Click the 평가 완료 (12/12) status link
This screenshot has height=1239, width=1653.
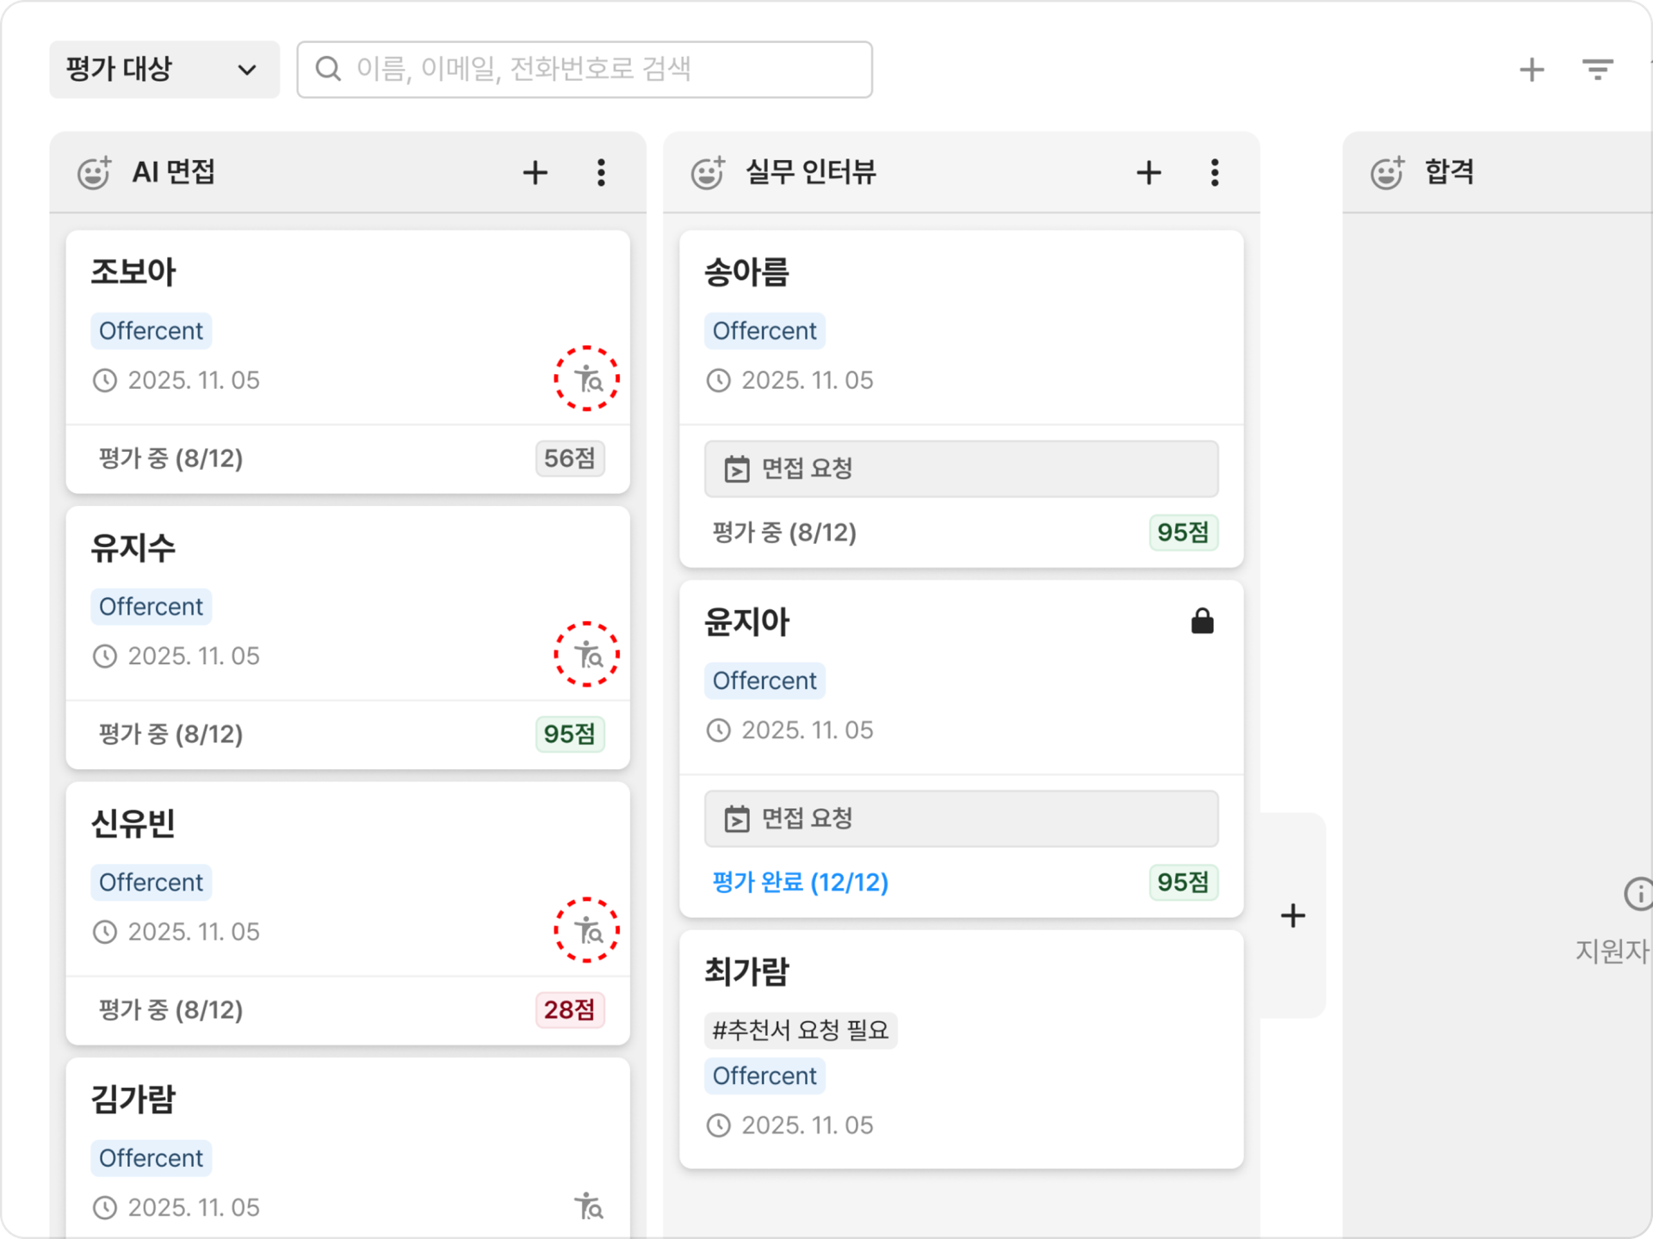click(x=800, y=882)
